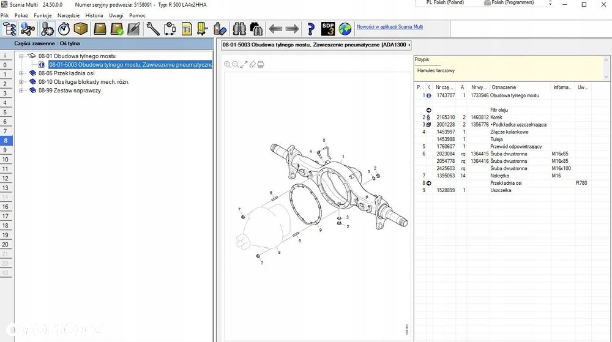612x342 pixels.
Task: Click the eraser icon above the diagram
Action: (252, 64)
